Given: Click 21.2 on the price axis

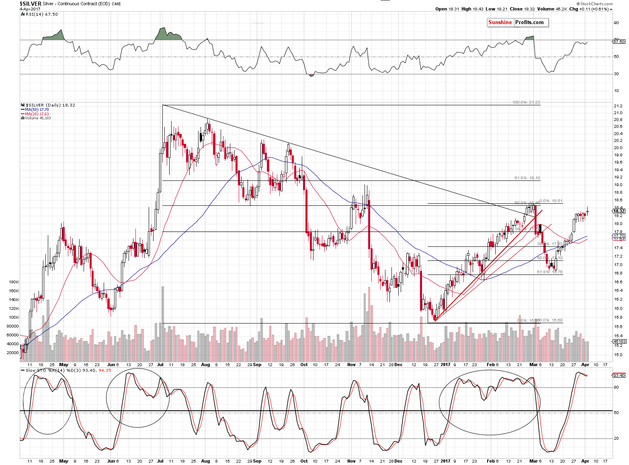Looking at the screenshot, I should pyautogui.click(x=619, y=106).
